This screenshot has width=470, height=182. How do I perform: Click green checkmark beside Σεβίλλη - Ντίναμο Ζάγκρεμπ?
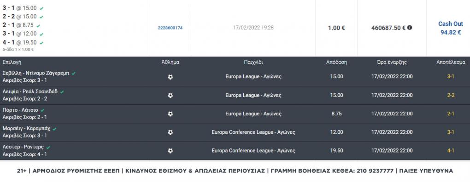[x=73, y=73]
